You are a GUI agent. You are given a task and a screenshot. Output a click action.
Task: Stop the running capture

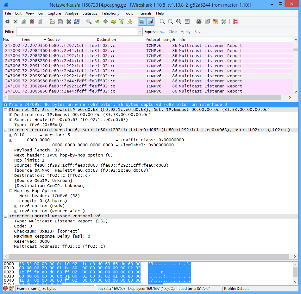[32, 22]
